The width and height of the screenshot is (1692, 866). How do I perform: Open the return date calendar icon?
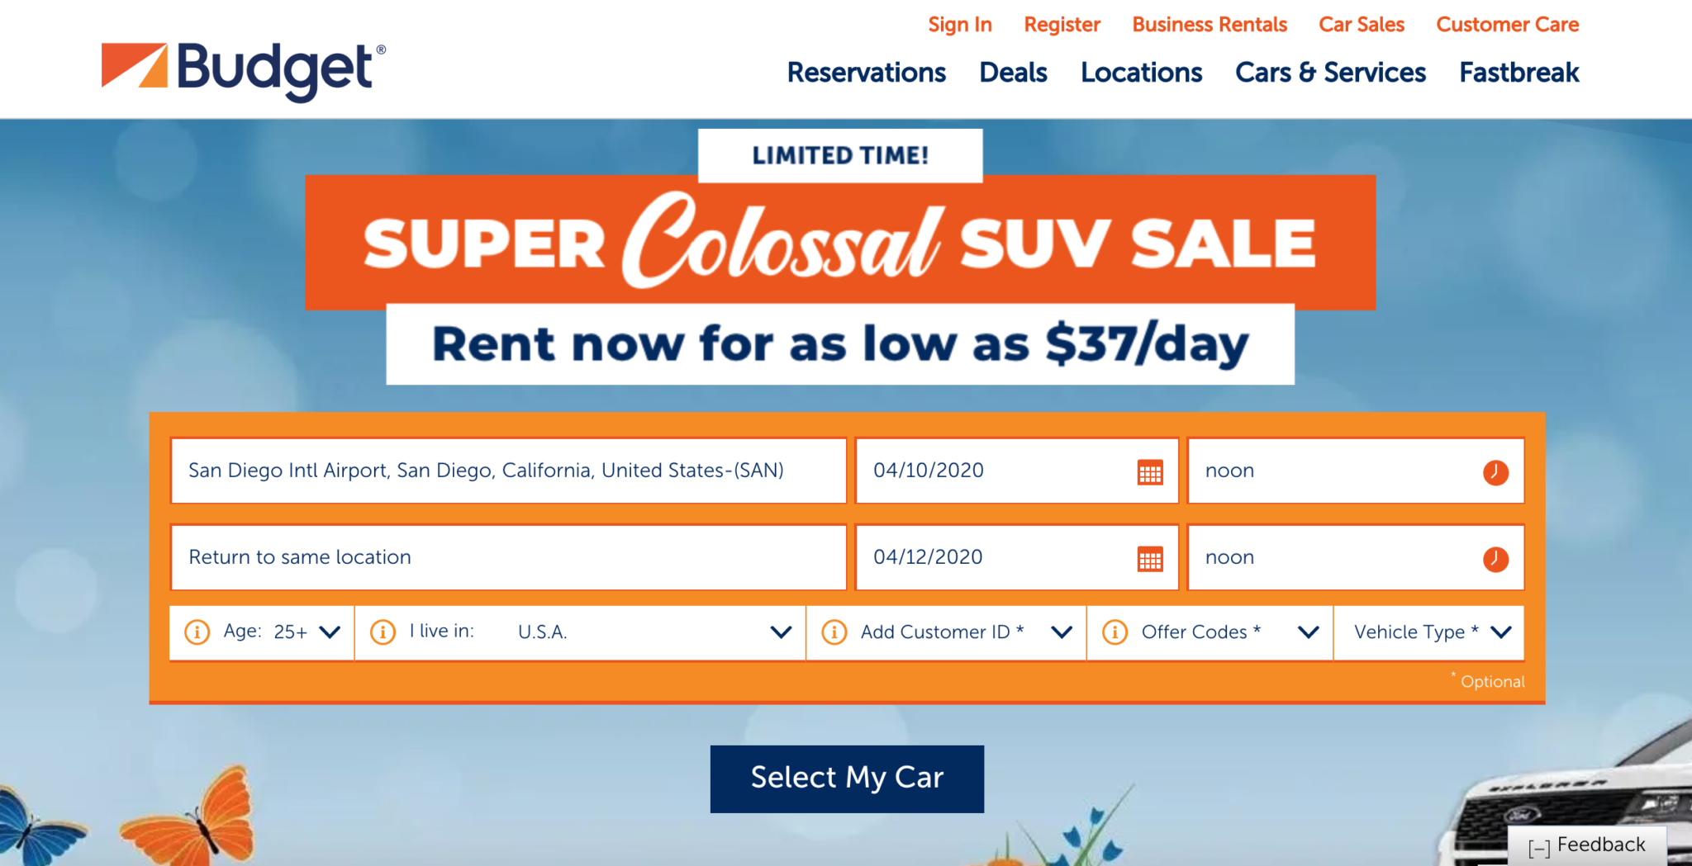pyautogui.click(x=1150, y=559)
